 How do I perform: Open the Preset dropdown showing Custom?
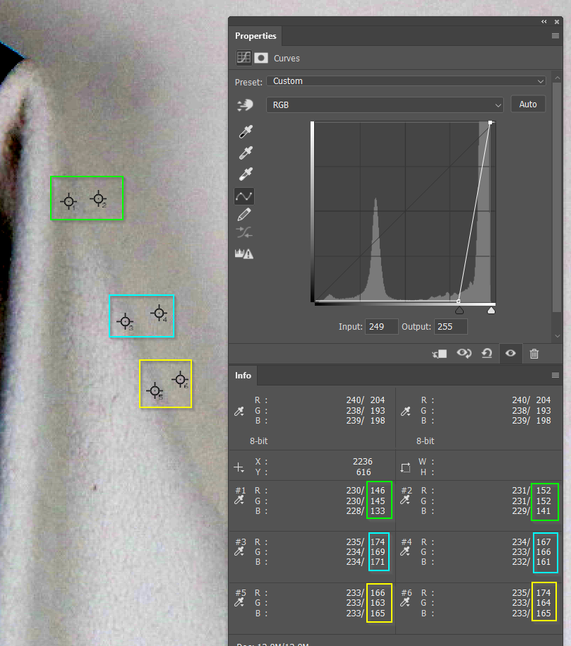click(x=407, y=81)
